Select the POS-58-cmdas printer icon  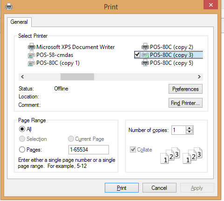coord(32,55)
